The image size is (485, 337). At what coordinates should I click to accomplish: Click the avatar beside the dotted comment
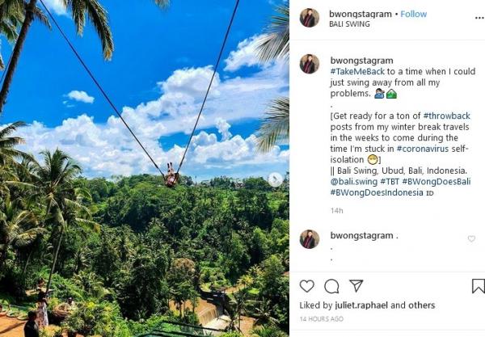[310, 239]
